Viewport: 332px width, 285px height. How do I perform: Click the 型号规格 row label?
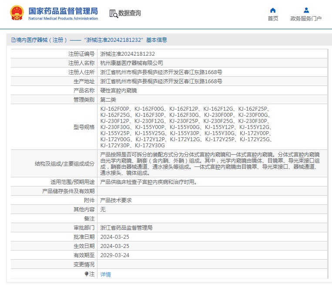[84, 127]
